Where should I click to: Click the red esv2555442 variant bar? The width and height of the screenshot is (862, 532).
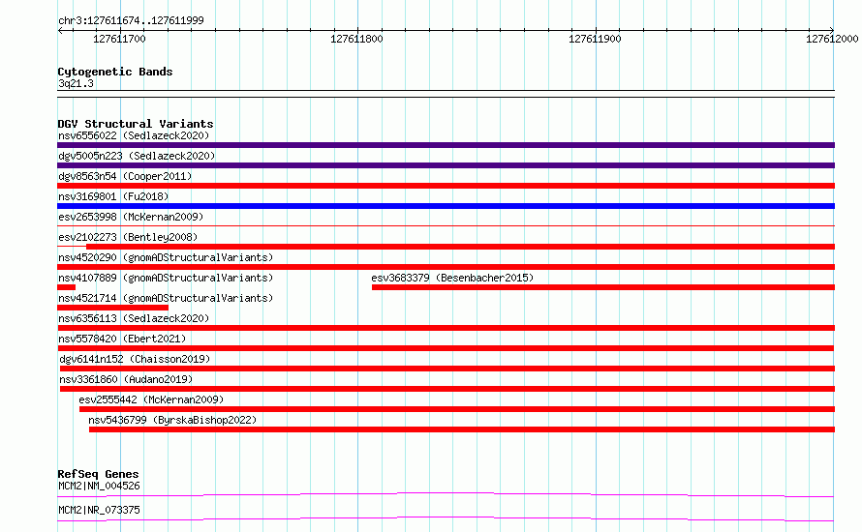(457, 409)
